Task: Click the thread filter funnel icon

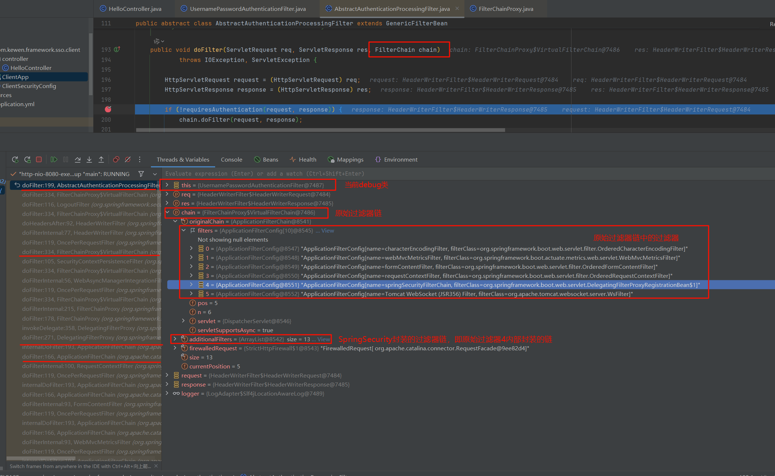Action: pos(141,174)
